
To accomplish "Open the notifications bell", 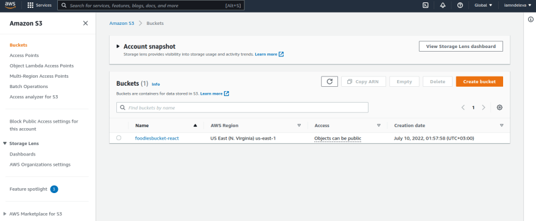I will pyautogui.click(x=443, y=5).
